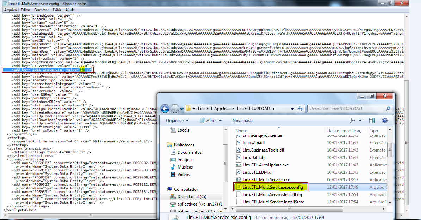Select Disco Local (C:) drive
This screenshot has width=421, height=220.
[x=192, y=197]
